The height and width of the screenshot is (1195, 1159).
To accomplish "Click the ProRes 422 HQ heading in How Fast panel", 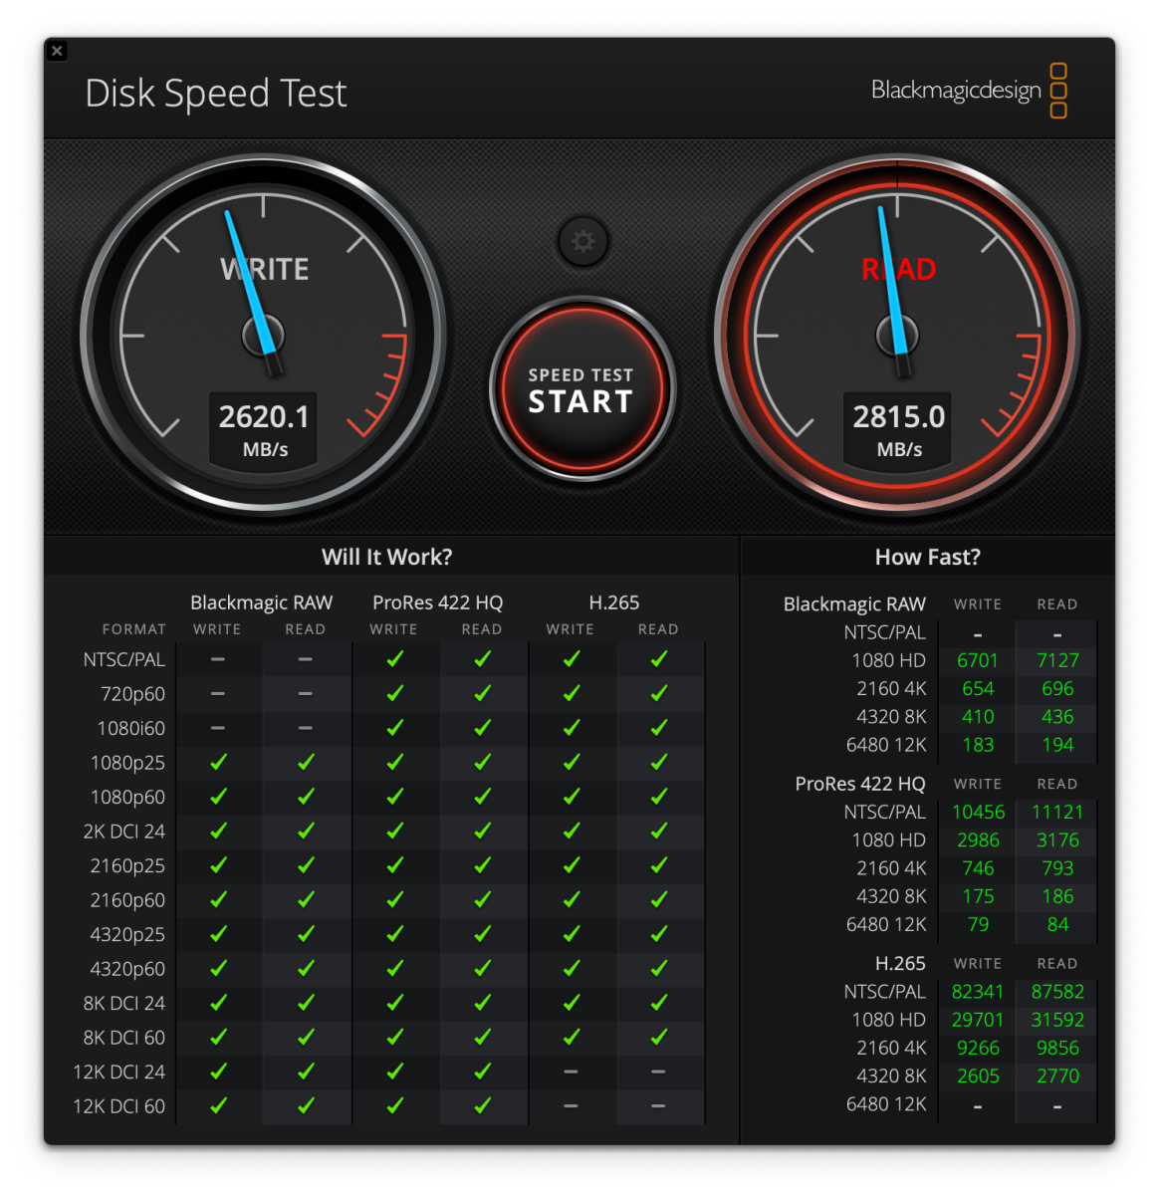I will (x=860, y=784).
